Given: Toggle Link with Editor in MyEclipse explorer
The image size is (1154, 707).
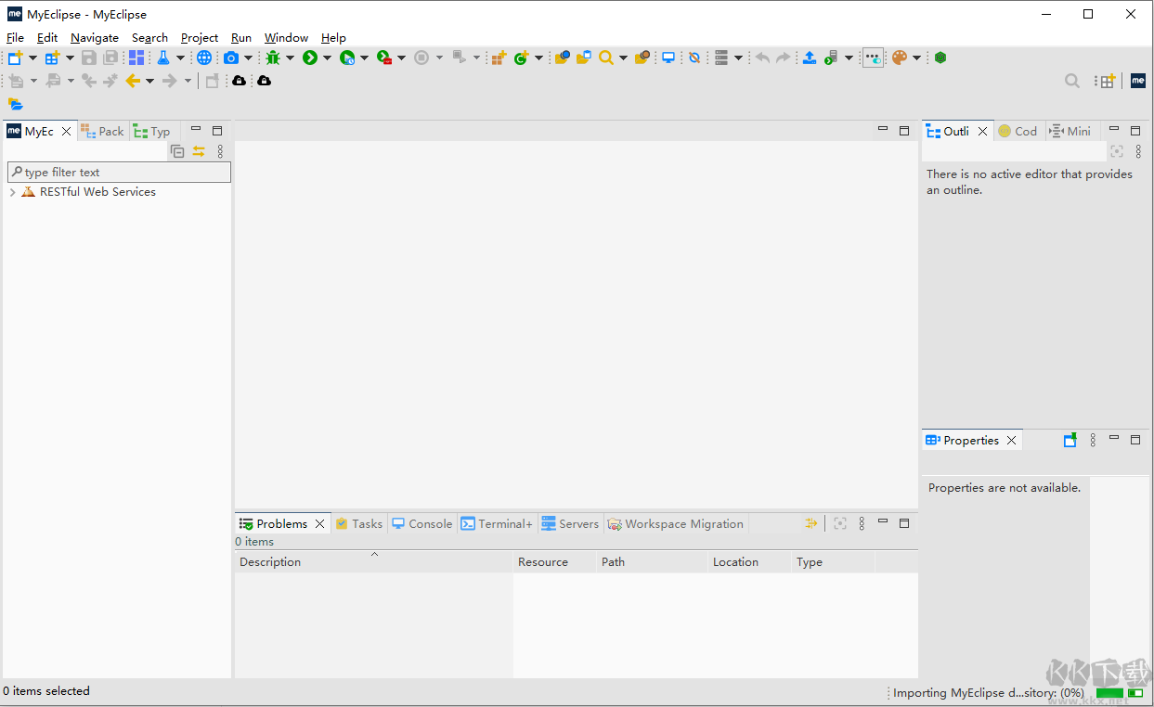Looking at the screenshot, I should tap(199, 151).
